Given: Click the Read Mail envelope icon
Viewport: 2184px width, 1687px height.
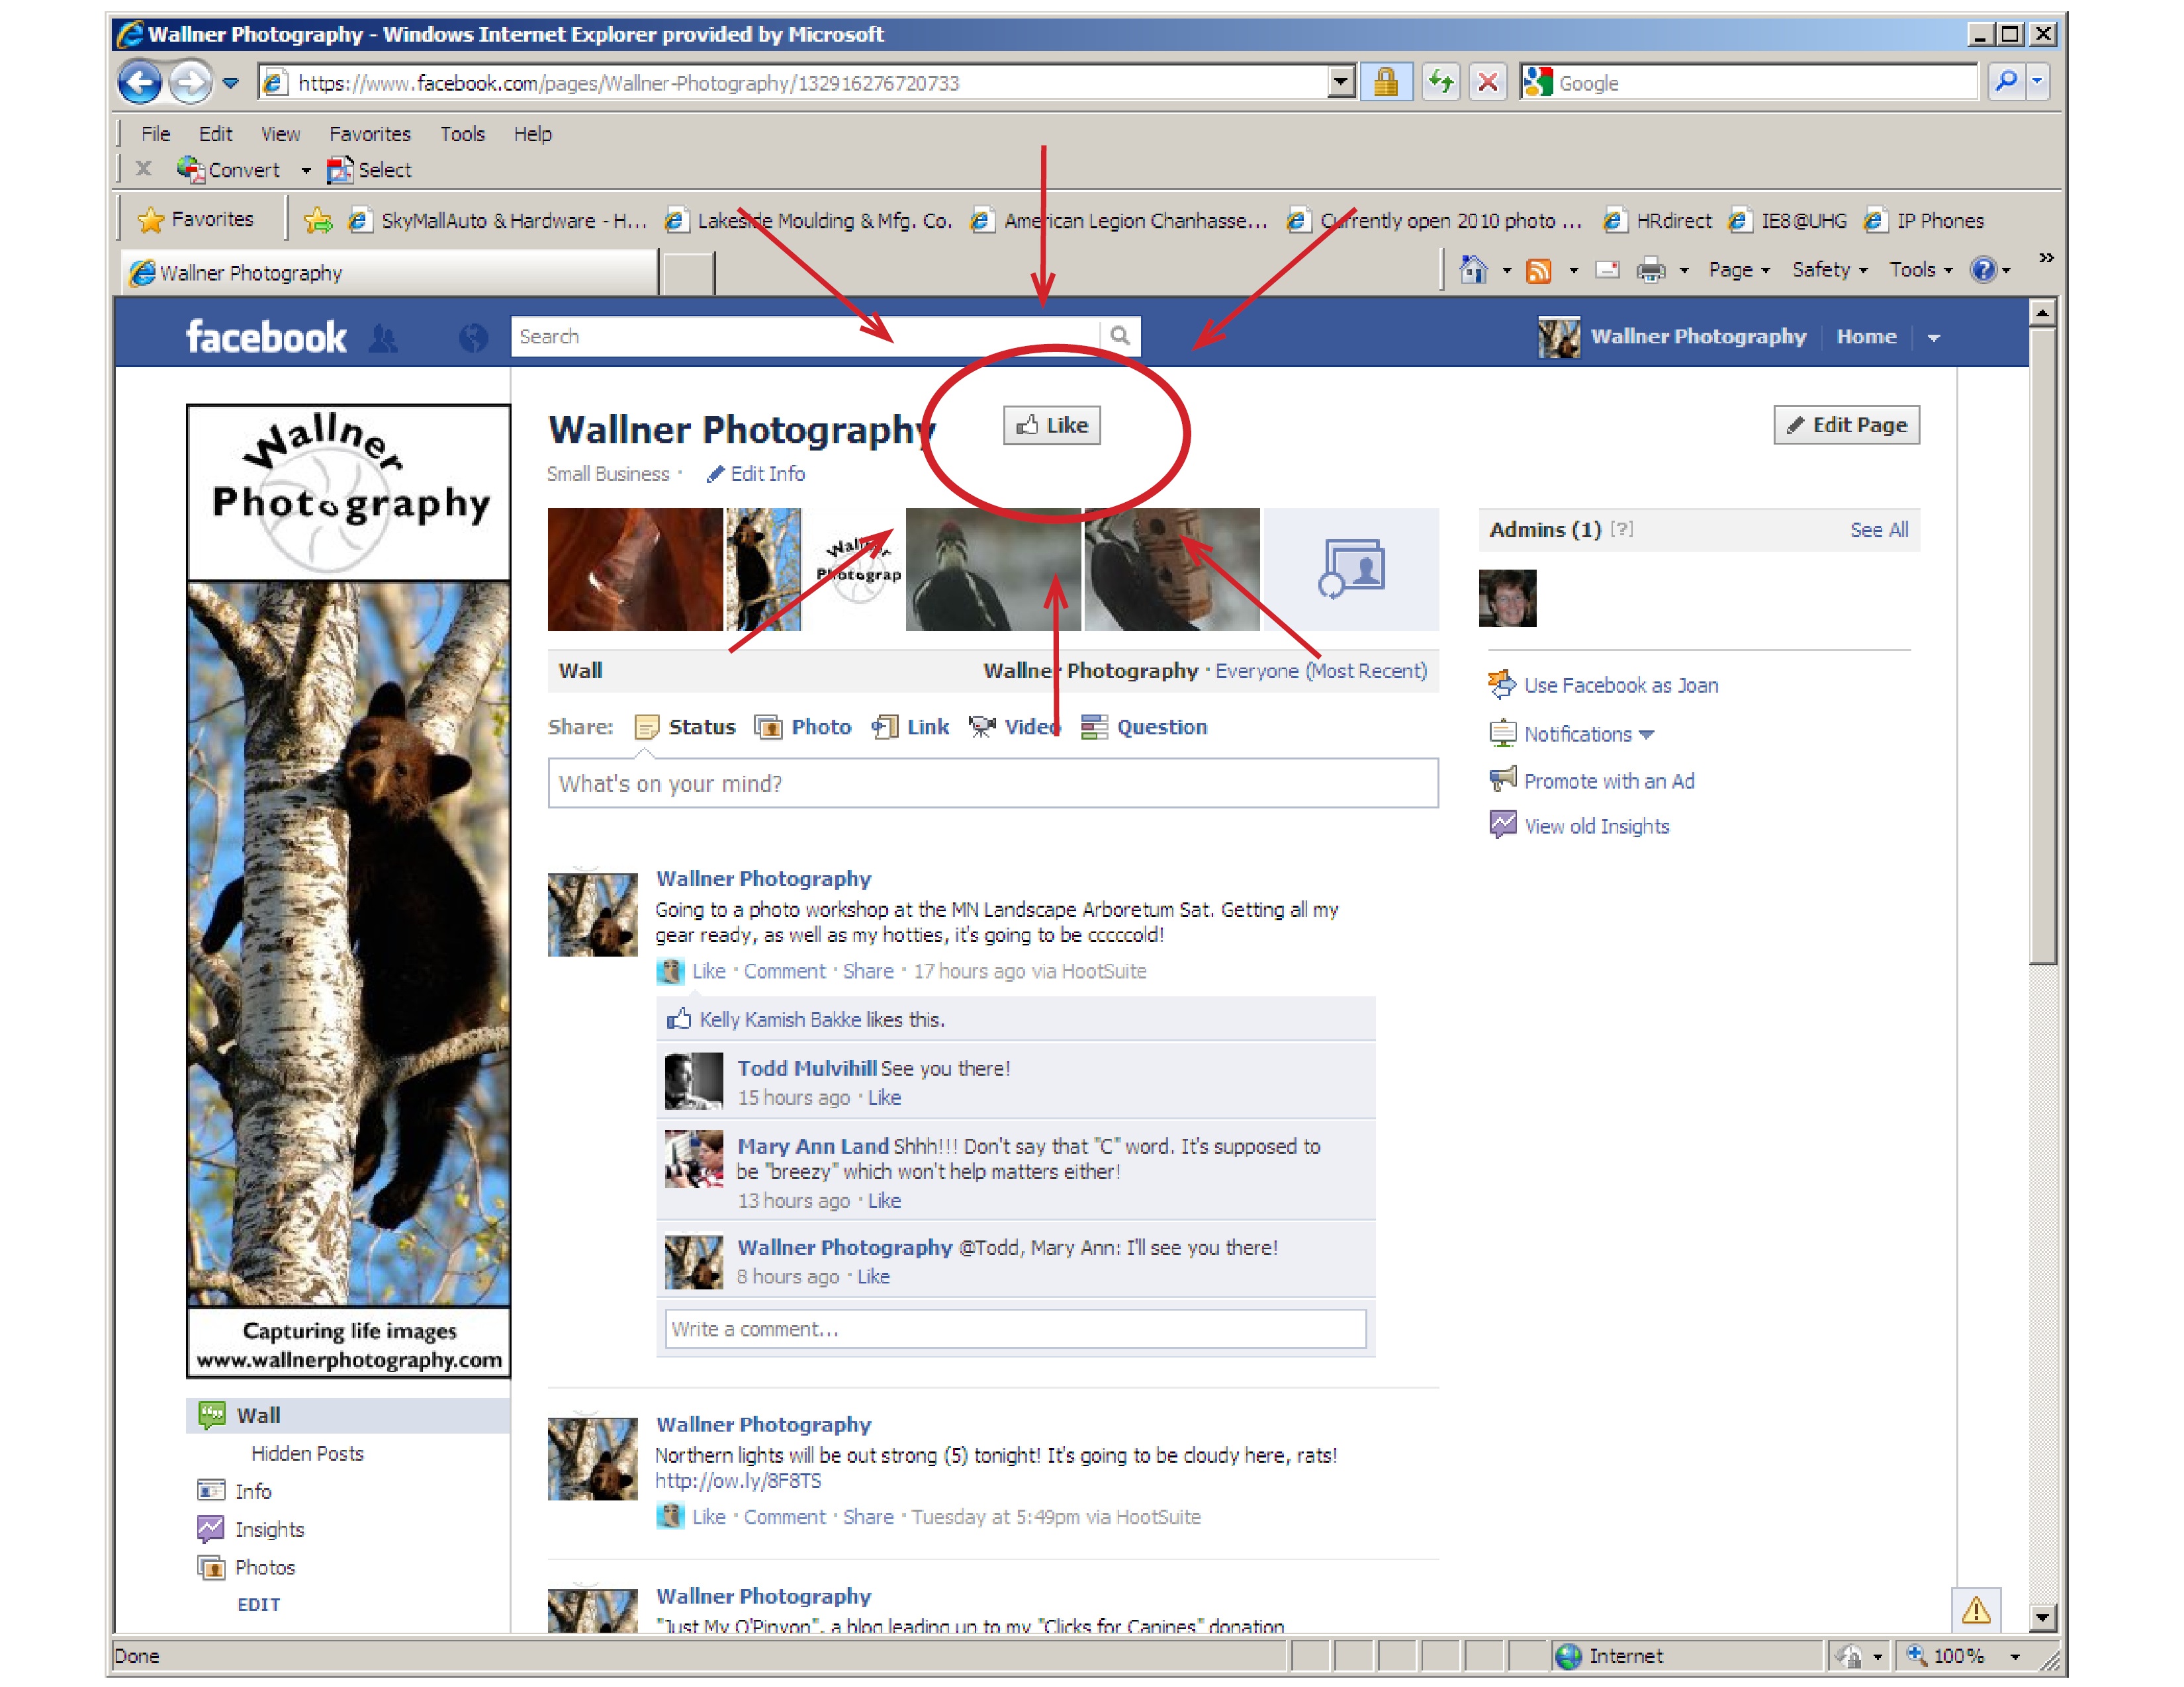Looking at the screenshot, I should point(1607,269).
